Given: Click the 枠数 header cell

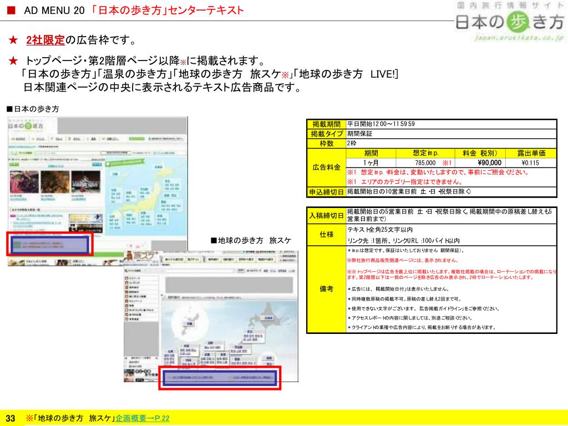Looking at the screenshot, I should pos(326,144).
